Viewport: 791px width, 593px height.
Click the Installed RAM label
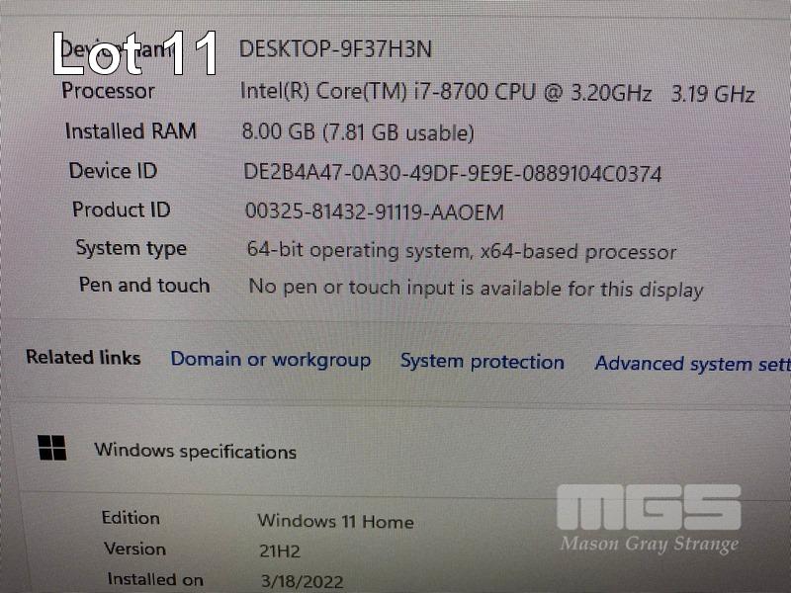point(131,131)
